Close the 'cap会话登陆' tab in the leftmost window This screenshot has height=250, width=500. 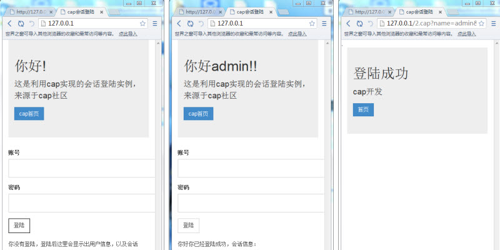point(101,12)
